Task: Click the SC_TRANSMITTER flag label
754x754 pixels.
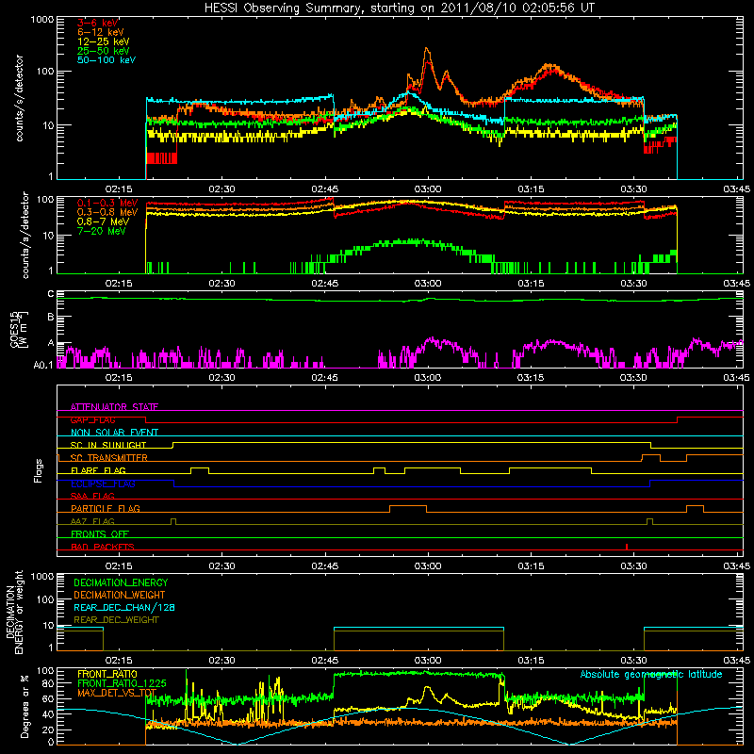Action: click(109, 458)
